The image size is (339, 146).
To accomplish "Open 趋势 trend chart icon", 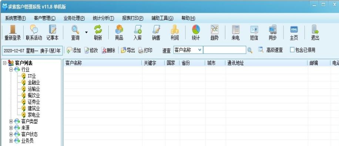I will 214,29.
